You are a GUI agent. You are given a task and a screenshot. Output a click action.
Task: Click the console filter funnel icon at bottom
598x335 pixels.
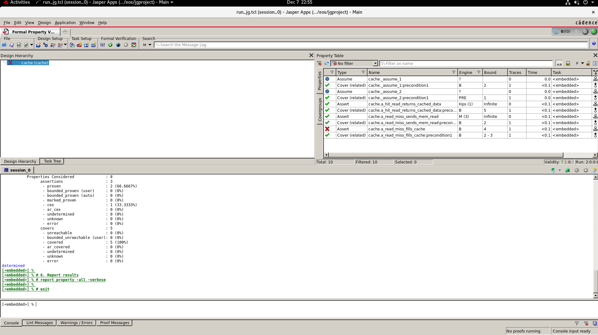(577, 323)
